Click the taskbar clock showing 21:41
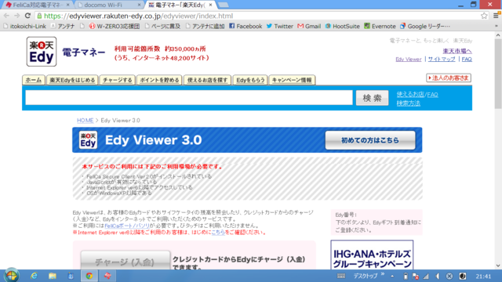This screenshot has width=502, height=282. (483, 277)
